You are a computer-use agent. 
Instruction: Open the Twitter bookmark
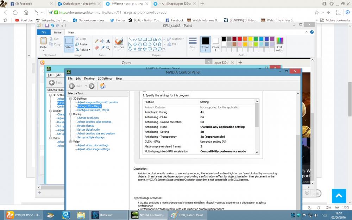click(x=118, y=20)
